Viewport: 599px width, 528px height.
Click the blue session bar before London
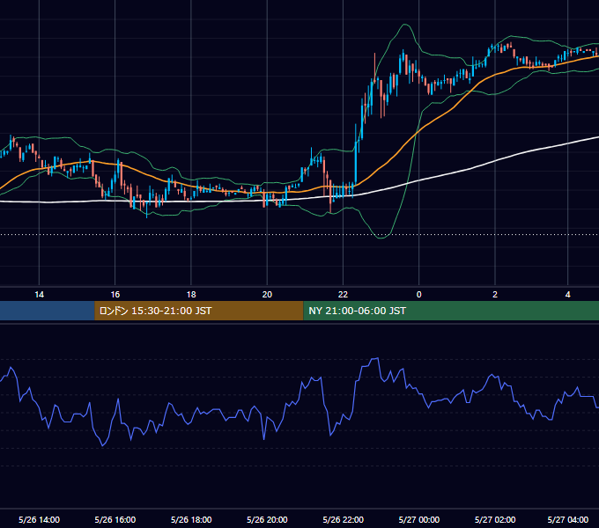tap(47, 311)
